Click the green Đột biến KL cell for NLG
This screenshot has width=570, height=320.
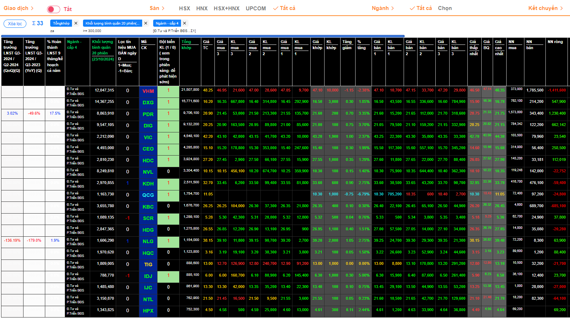coord(169,242)
